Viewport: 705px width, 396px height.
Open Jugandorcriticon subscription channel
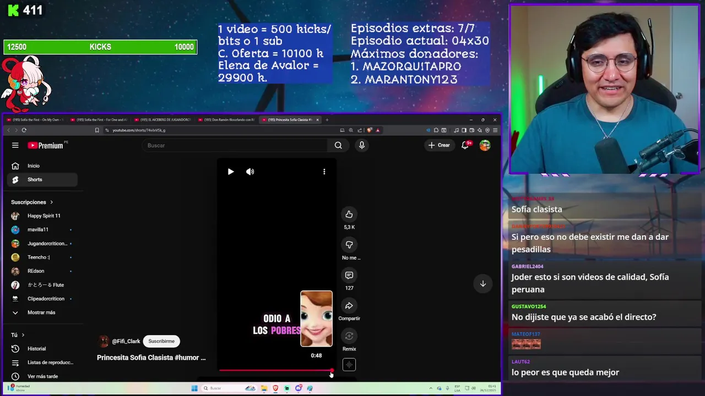tap(42, 243)
